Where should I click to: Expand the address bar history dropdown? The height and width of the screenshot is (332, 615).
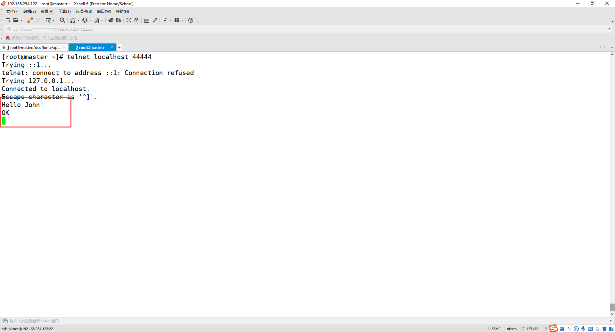click(609, 29)
